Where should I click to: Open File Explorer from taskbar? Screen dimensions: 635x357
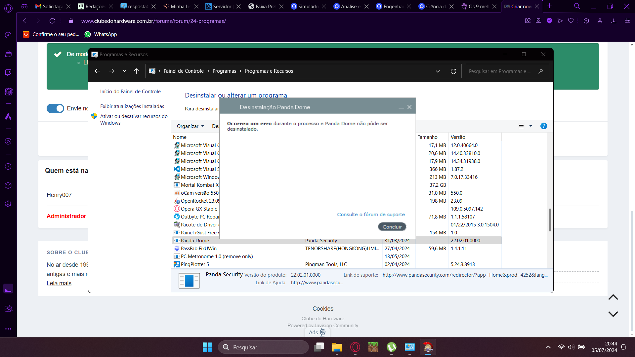click(x=337, y=347)
